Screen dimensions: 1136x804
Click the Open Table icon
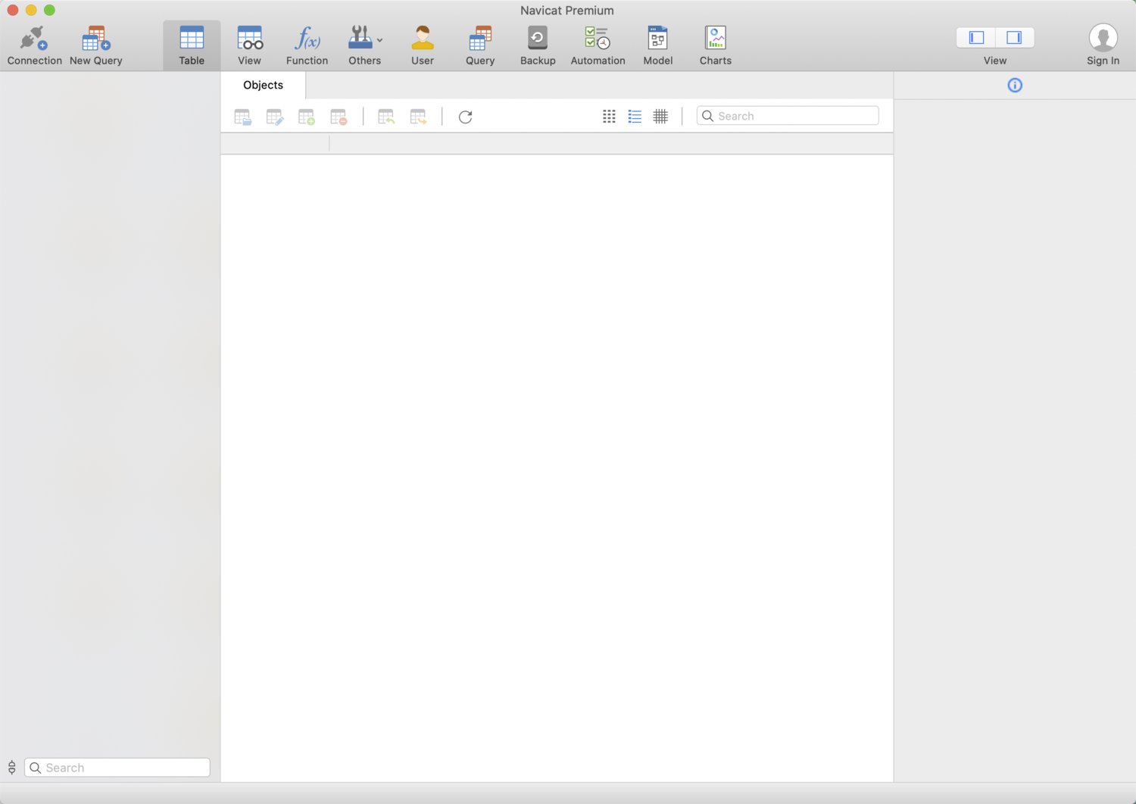(242, 117)
